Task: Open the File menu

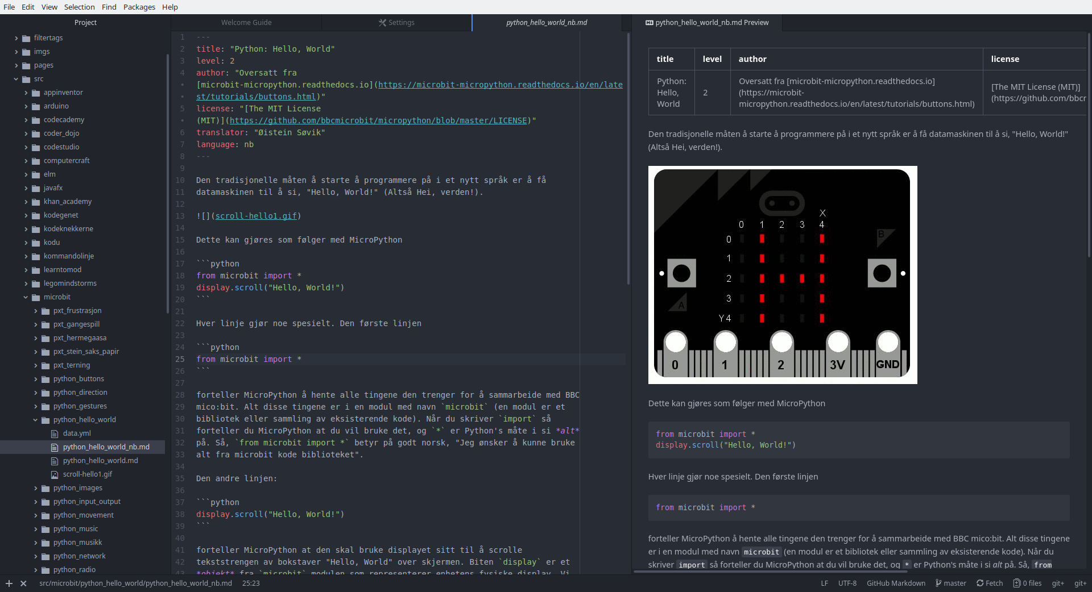Action: click(9, 7)
